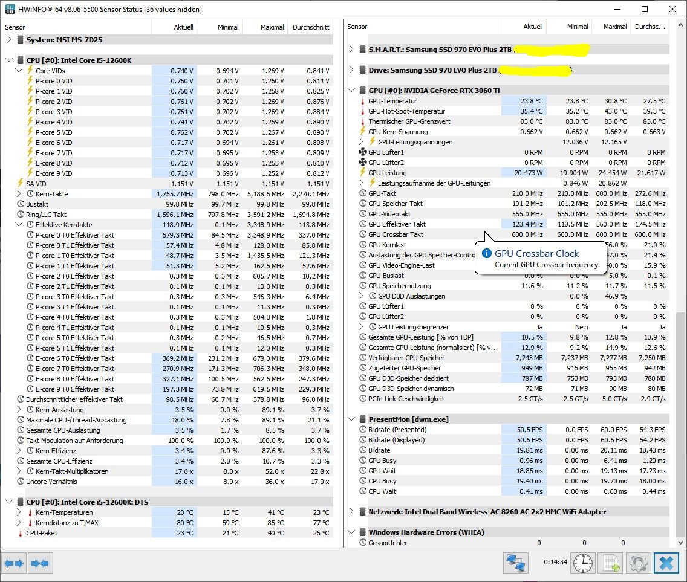The width and height of the screenshot is (687, 582).
Task: Click the GPU Crossbar Clock info icon
Action: [x=486, y=253]
